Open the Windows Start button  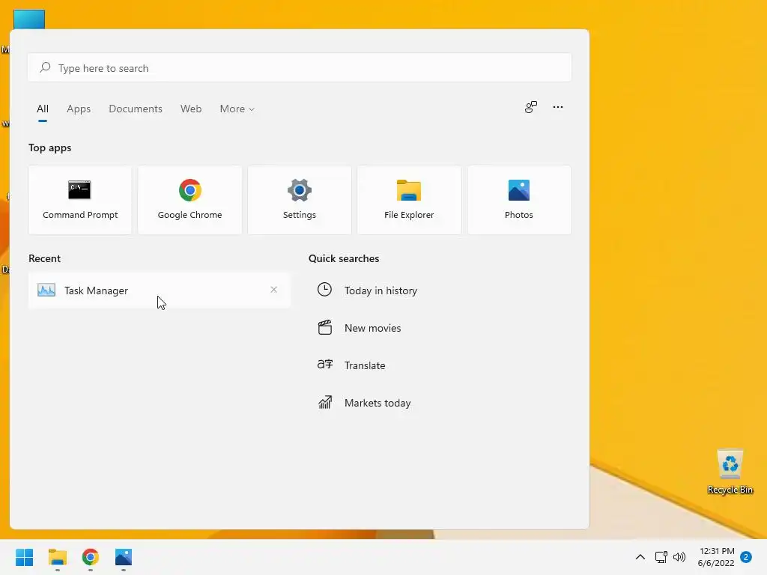pos(24,557)
